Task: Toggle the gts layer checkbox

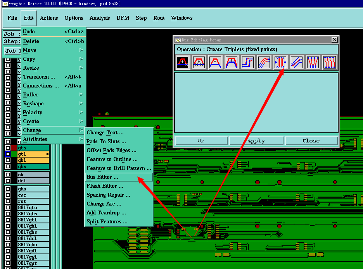Action: pos(8,148)
